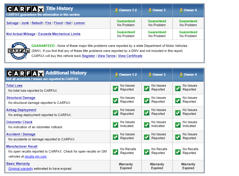
Task: Open the View Certificate link
Action: [130, 56]
